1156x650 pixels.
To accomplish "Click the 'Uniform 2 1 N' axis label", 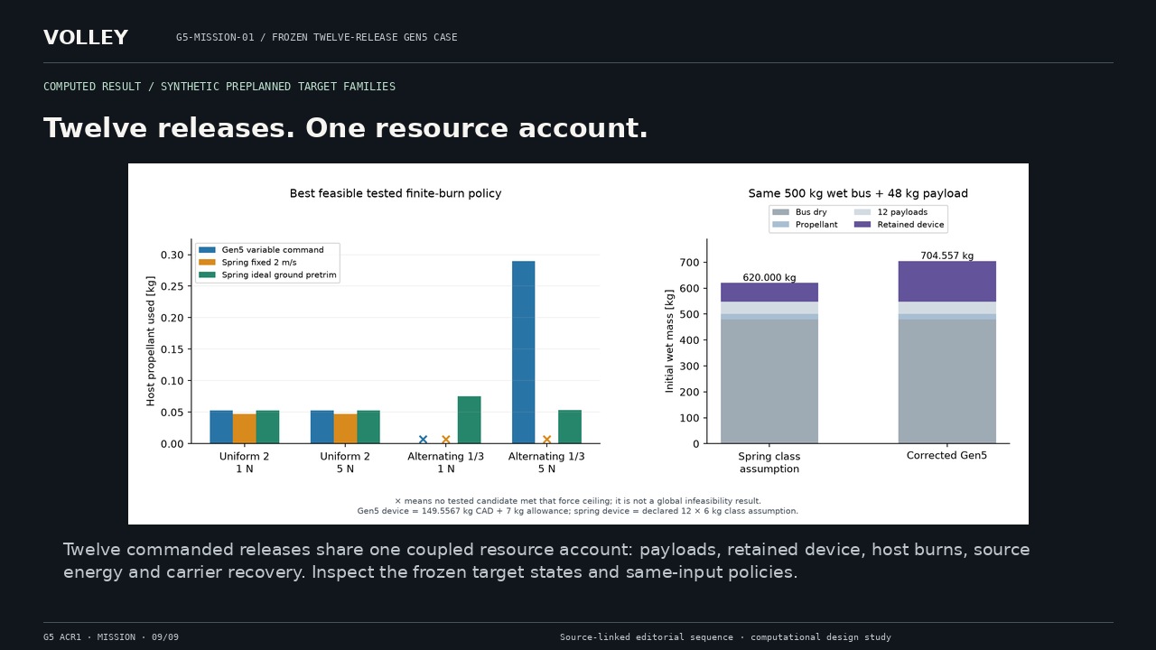I will pos(245,463).
